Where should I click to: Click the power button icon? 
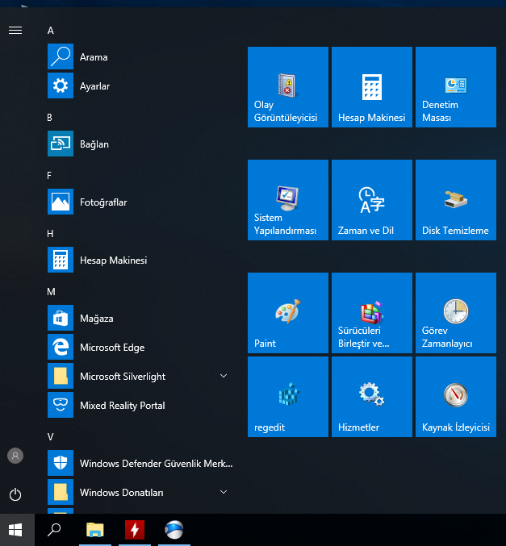tap(15, 494)
